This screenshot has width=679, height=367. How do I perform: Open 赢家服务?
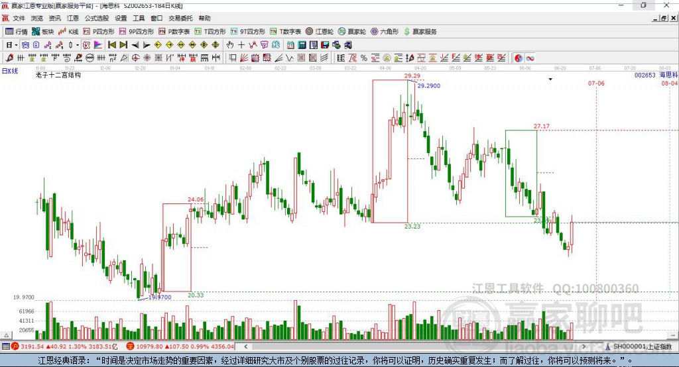(420, 32)
